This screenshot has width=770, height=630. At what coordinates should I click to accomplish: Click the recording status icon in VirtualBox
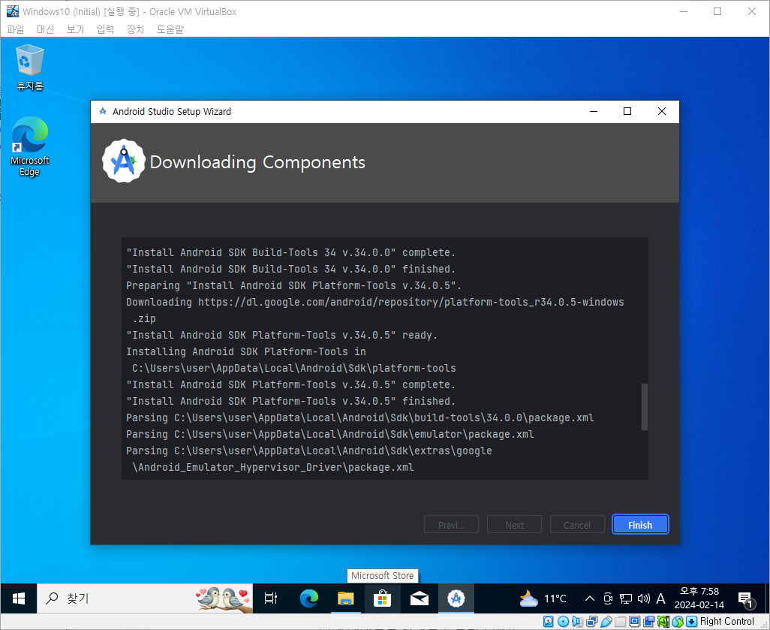(649, 622)
